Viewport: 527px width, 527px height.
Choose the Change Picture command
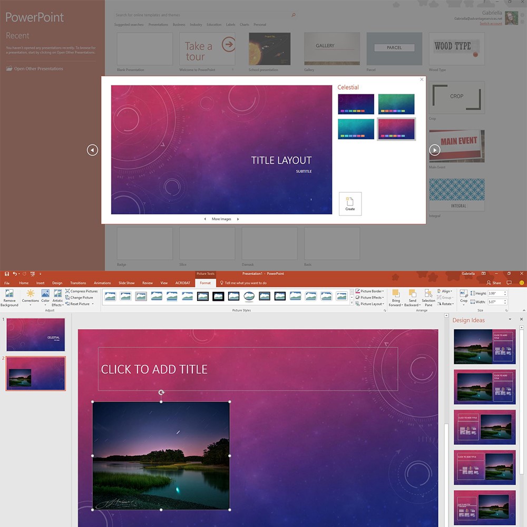click(x=80, y=298)
